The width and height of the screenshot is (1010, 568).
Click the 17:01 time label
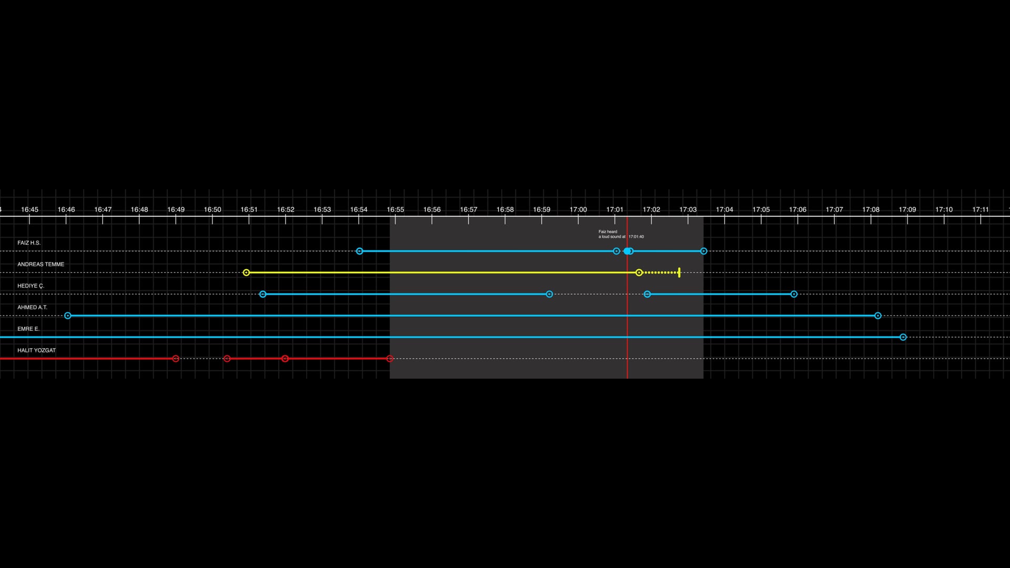[x=615, y=209]
